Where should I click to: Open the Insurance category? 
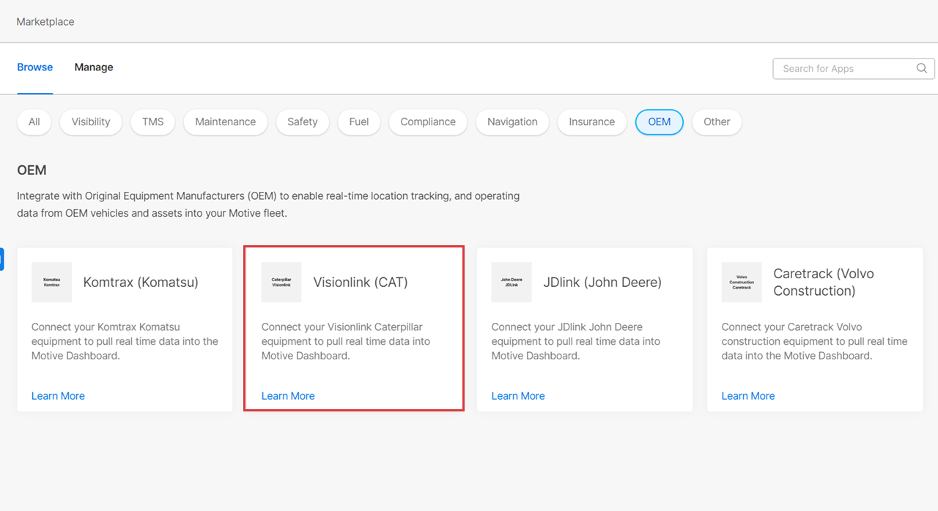(x=591, y=122)
